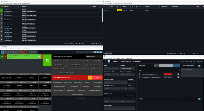Open the Phone menu in Notifications window

point(20,4)
